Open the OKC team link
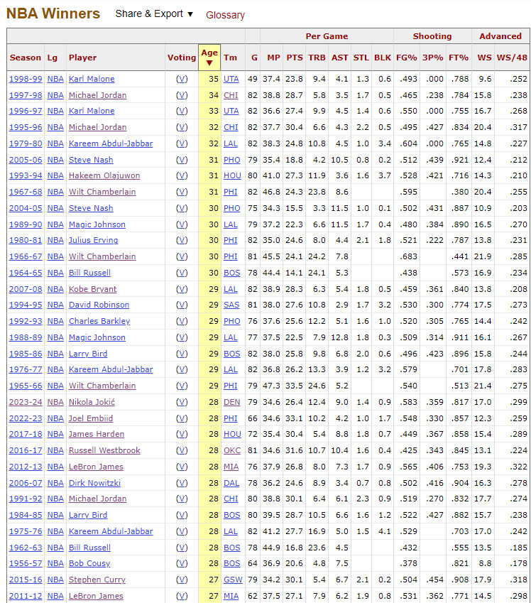 click(232, 450)
